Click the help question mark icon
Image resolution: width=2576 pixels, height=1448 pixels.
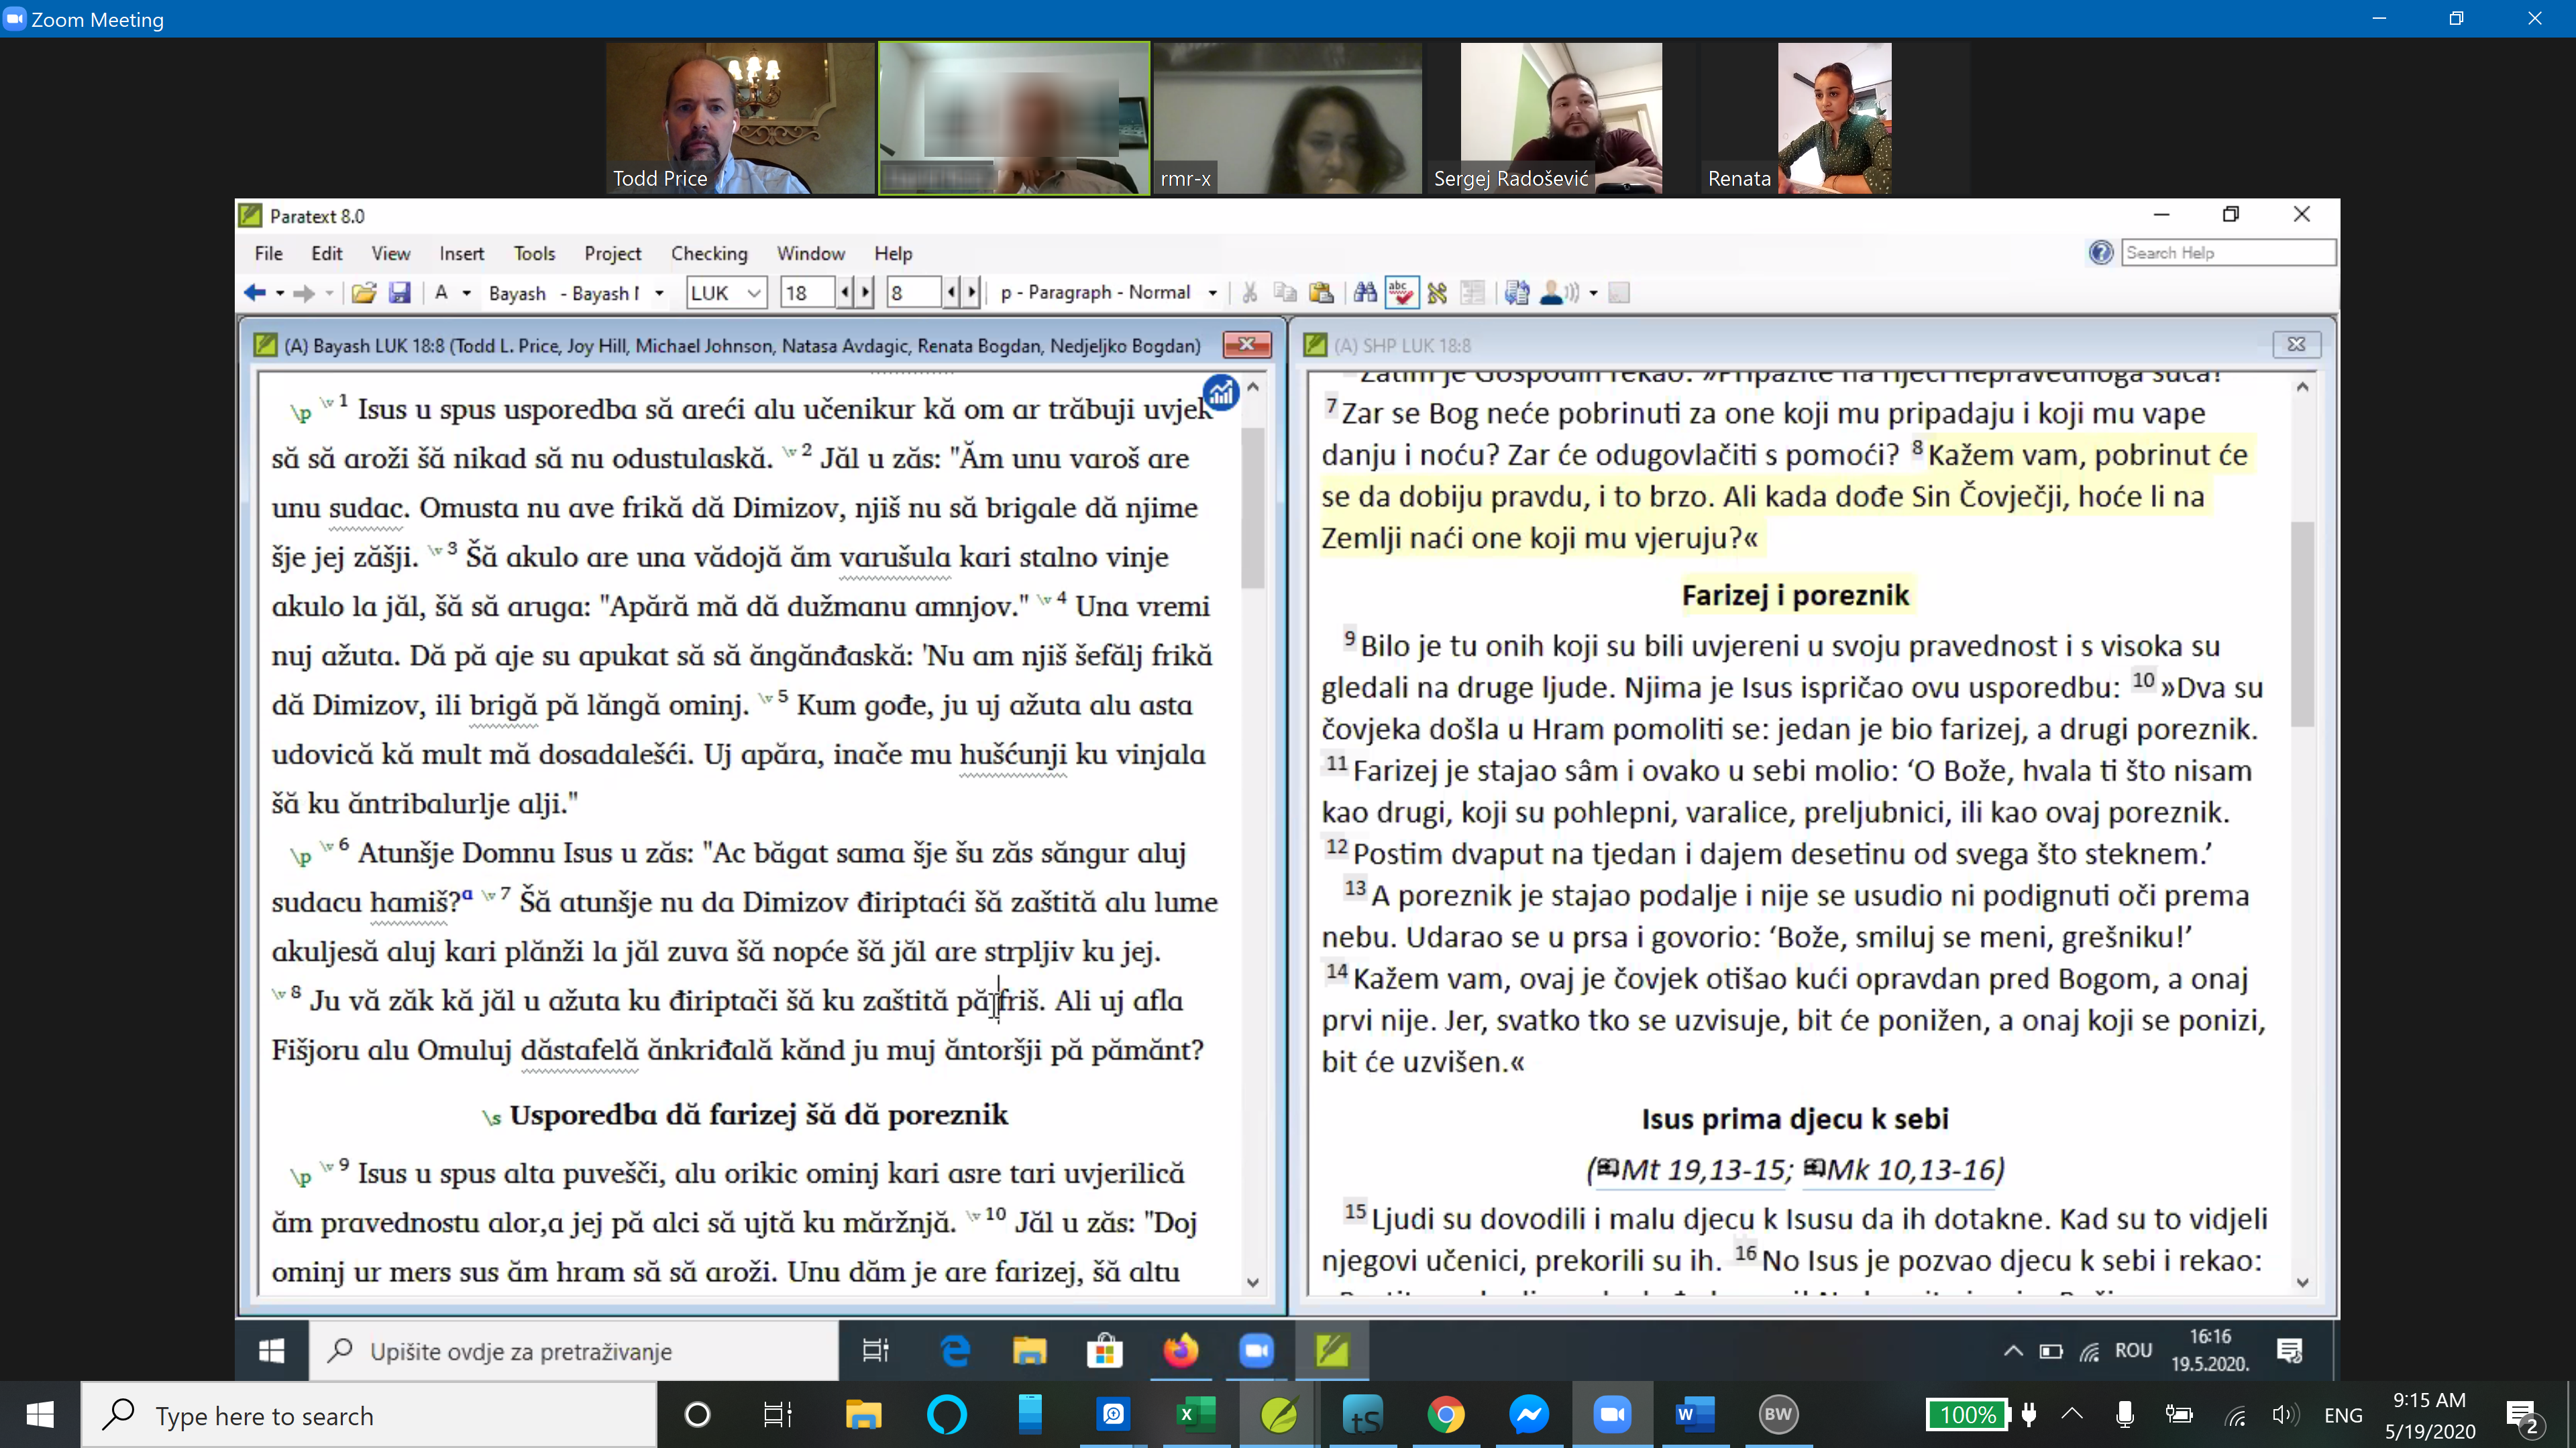click(2101, 253)
